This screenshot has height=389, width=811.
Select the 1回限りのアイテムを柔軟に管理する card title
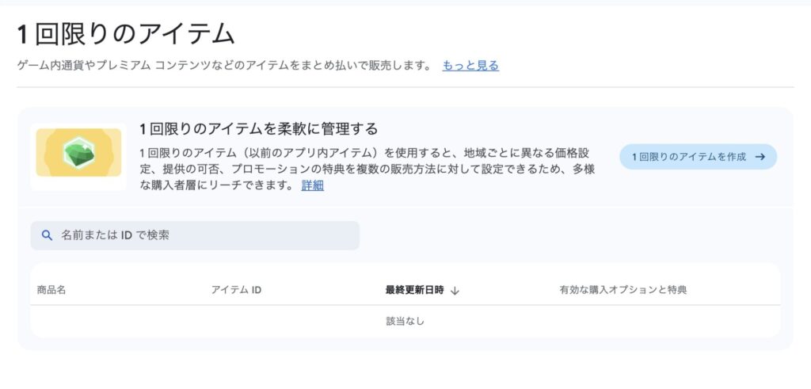[x=258, y=128]
